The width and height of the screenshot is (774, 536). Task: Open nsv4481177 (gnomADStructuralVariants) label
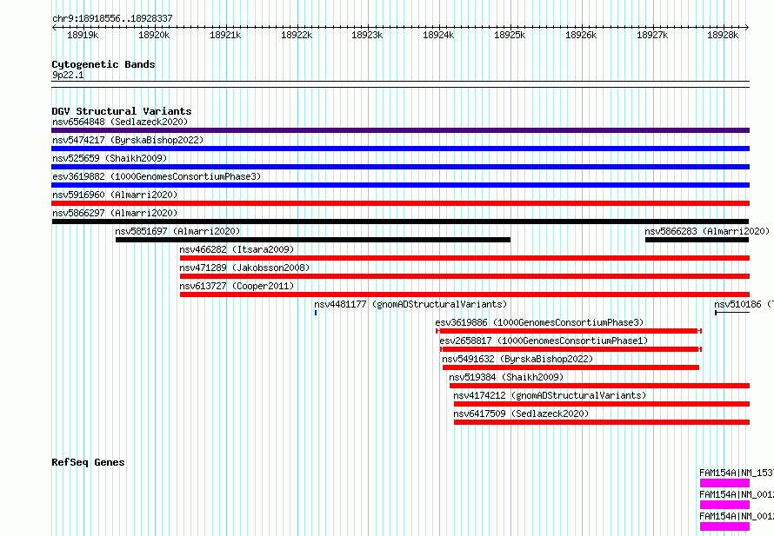(x=410, y=304)
